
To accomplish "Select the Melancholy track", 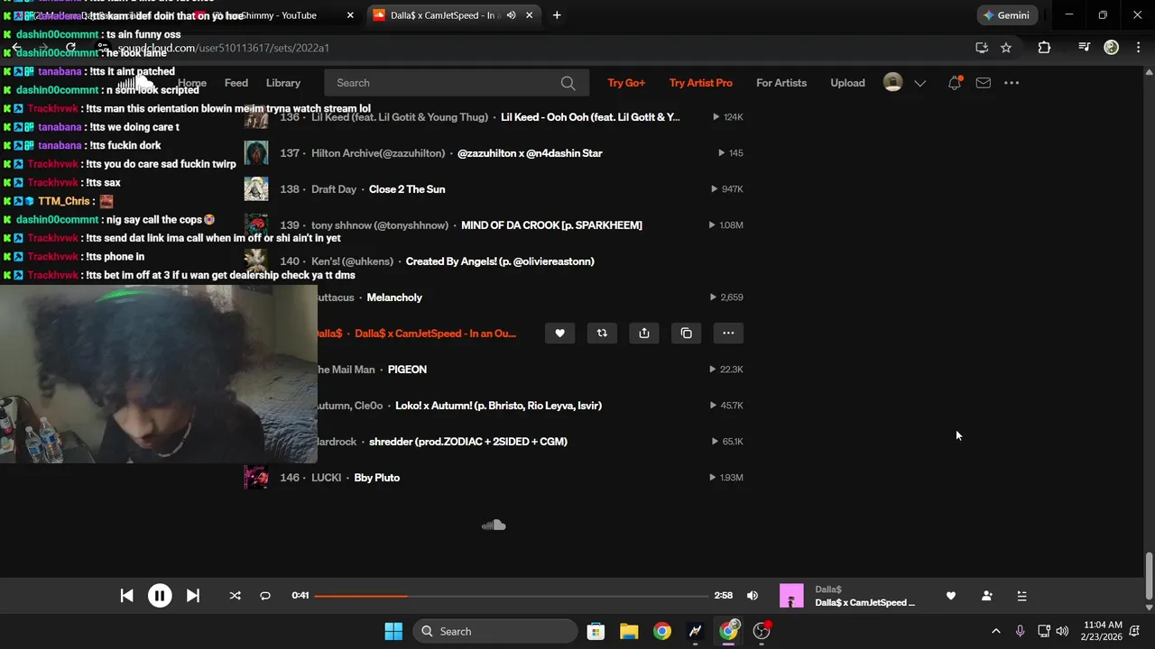I will click(x=394, y=297).
